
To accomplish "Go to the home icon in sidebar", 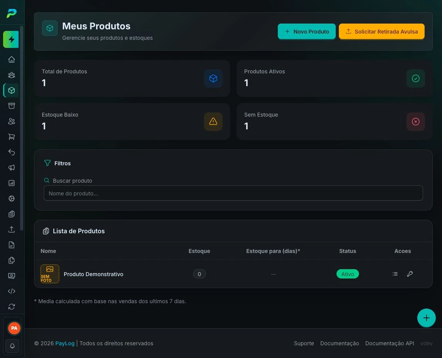I will click(x=12, y=59).
